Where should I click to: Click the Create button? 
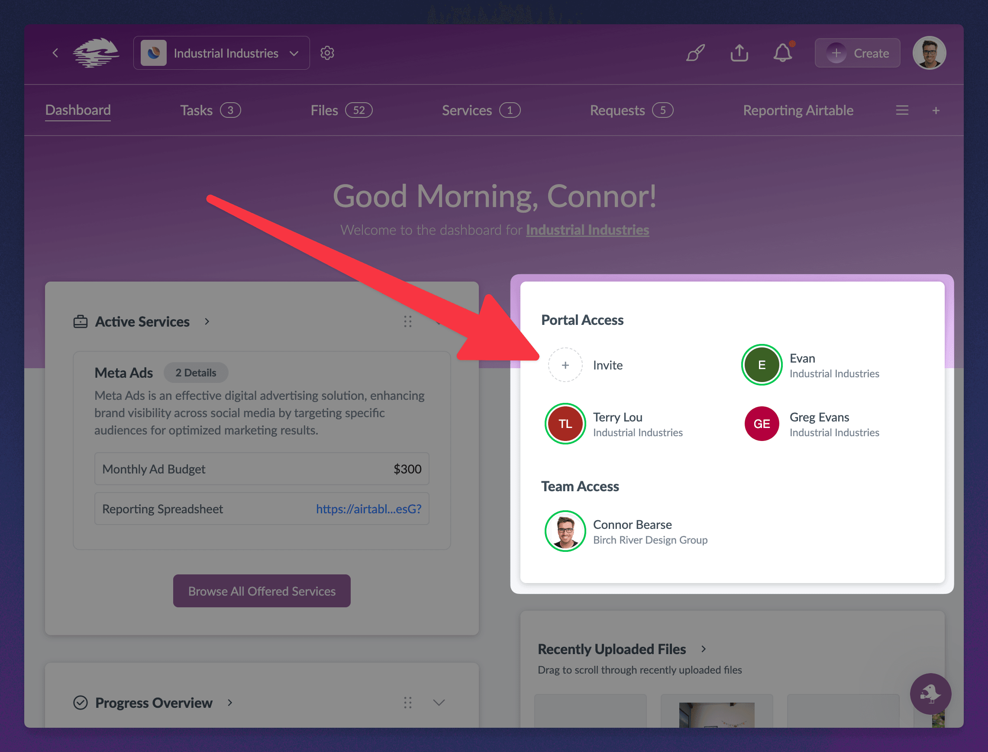coord(857,53)
